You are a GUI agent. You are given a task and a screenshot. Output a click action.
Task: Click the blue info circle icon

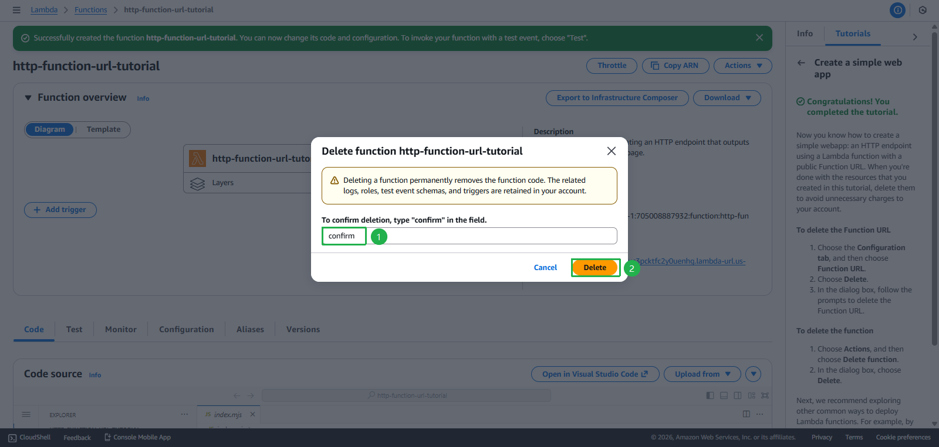click(897, 10)
